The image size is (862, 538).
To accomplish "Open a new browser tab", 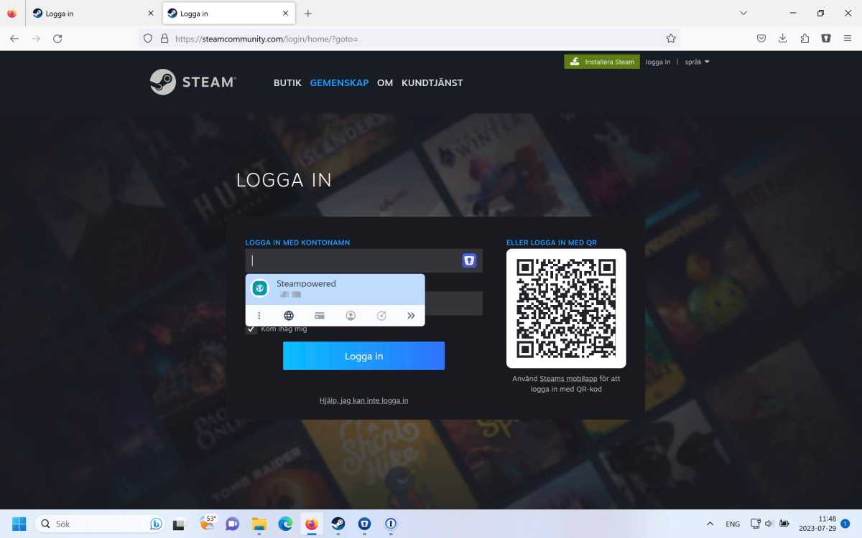I will (308, 13).
